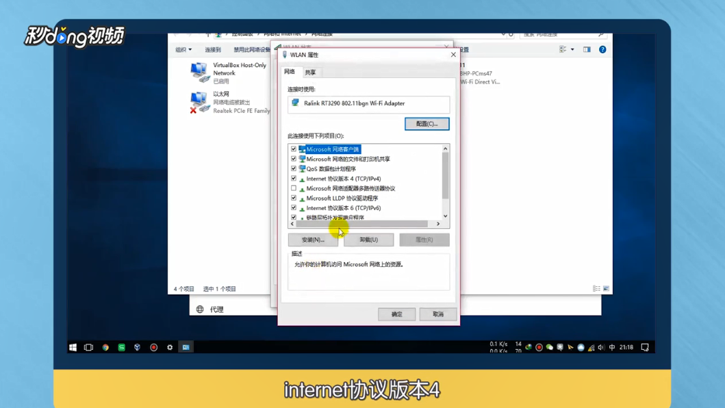Open the blue help icon
725x408 pixels.
coord(602,49)
